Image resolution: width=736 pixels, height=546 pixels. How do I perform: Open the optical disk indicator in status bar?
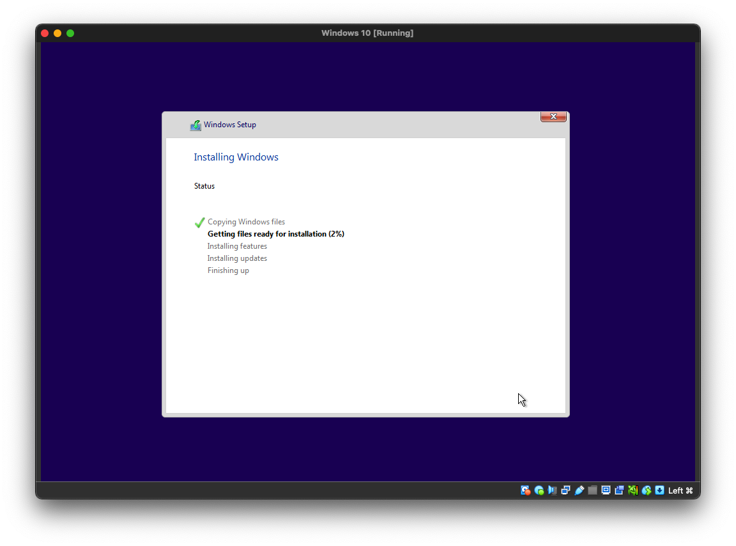click(539, 490)
